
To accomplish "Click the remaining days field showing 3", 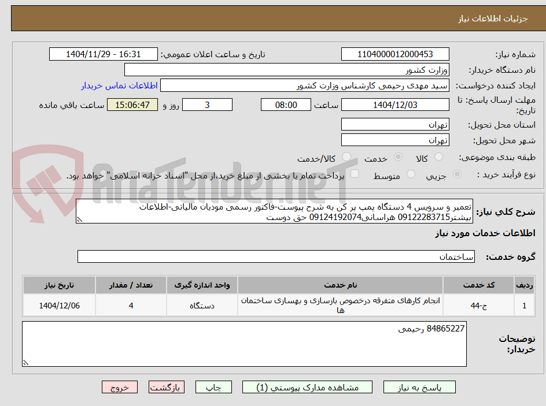I will (x=207, y=105).
